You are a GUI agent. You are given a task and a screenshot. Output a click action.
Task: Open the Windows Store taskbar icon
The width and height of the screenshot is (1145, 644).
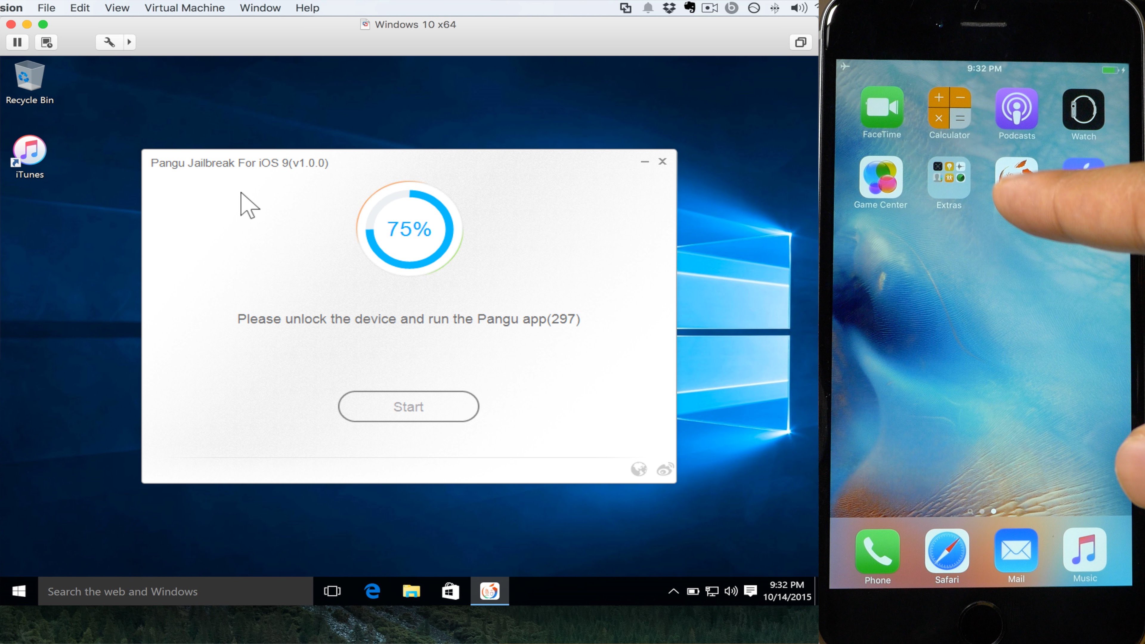[450, 591]
